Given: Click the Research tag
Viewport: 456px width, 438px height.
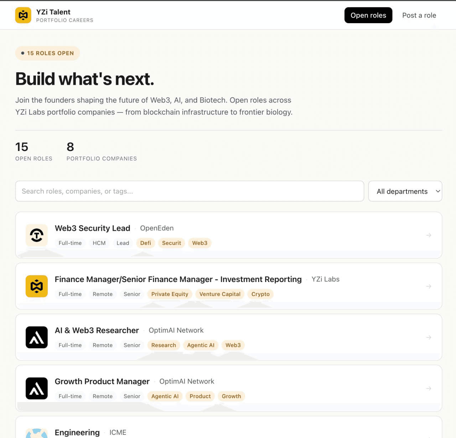Looking at the screenshot, I should [x=164, y=345].
